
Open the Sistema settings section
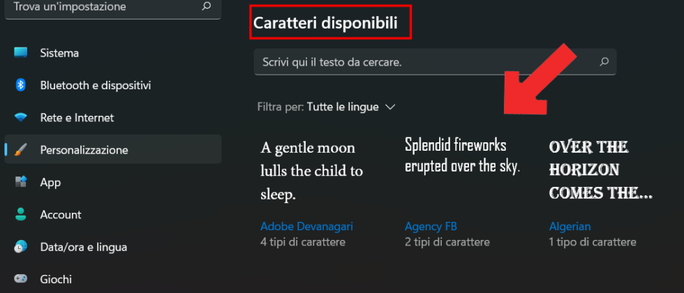[x=59, y=53]
